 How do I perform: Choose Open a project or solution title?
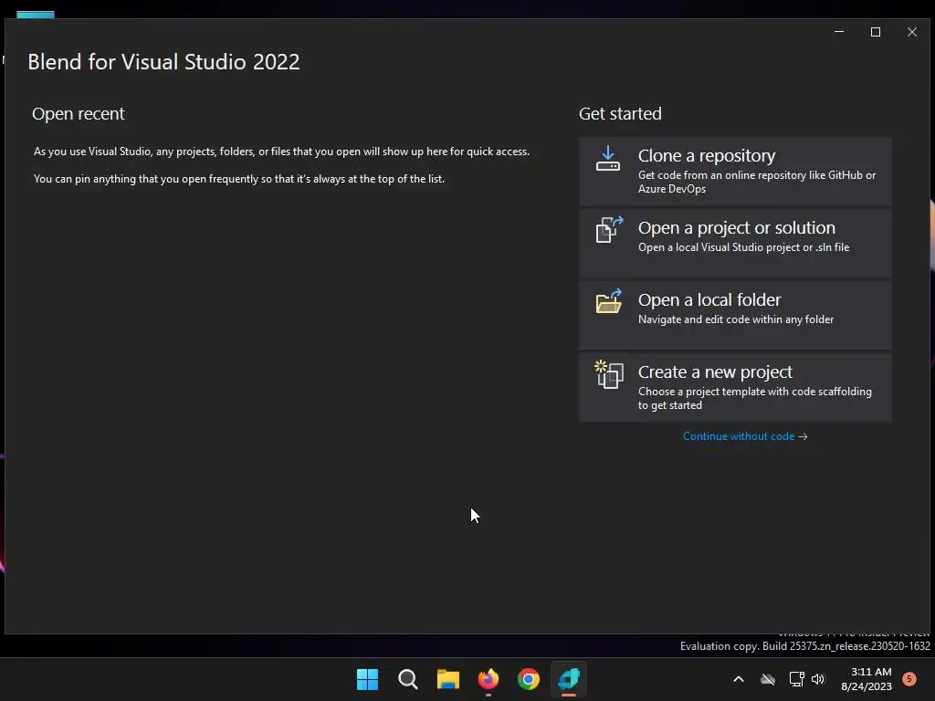(x=737, y=227)
